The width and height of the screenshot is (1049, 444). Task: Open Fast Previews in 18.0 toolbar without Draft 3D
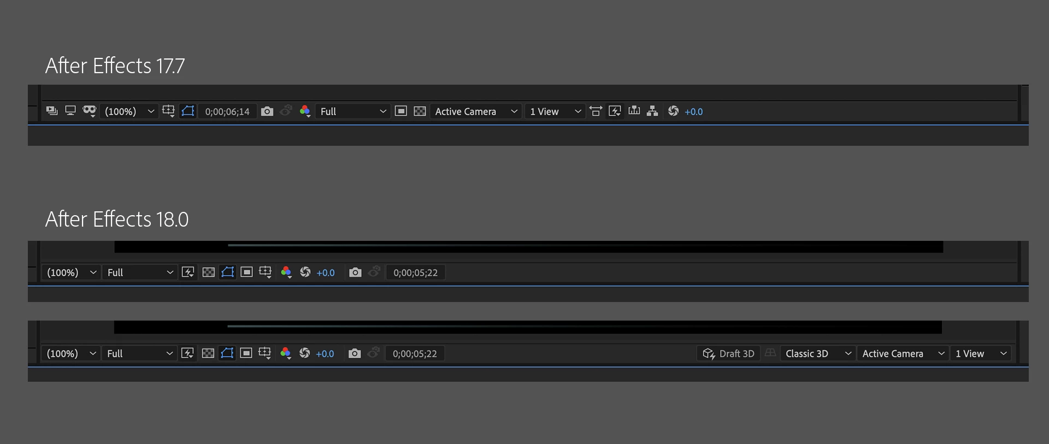[x=188, y=272]
